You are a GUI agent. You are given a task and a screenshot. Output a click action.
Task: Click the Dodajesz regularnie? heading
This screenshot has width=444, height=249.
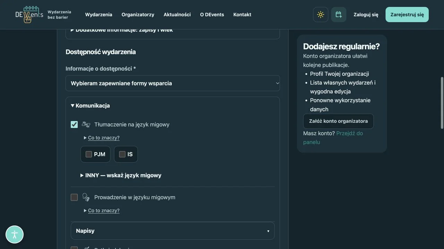click(341, 46)
